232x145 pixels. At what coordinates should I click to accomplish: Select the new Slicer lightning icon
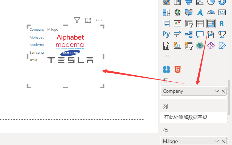[189, 46]
